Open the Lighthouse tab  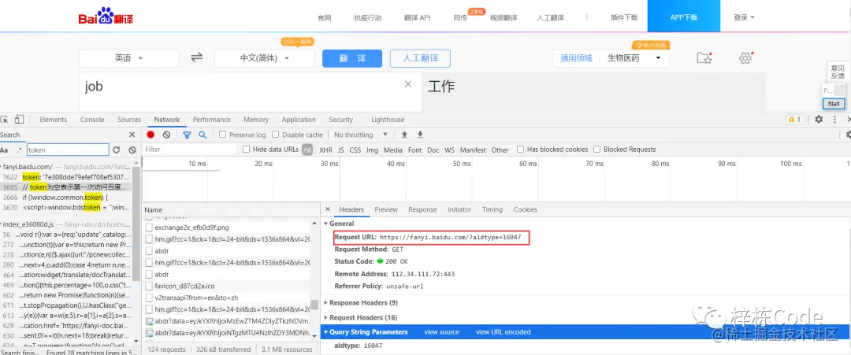pyautogui.click(x=388, y=119)
